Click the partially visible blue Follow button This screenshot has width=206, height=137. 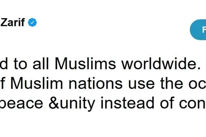(198, 30)
